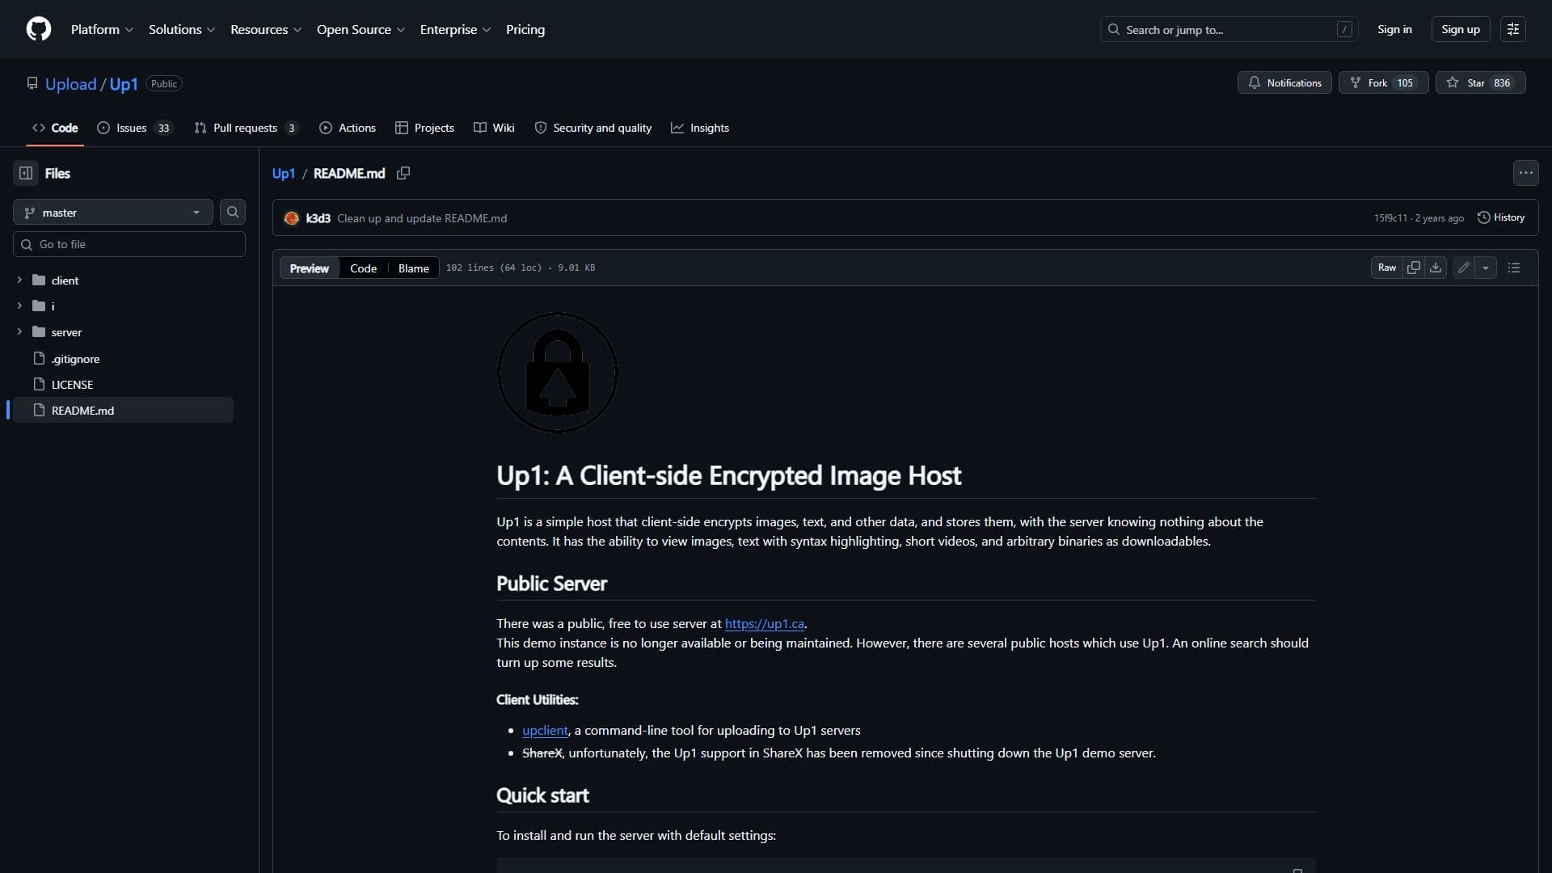Open the k3d3 author profile link
This screenshot has height=873, width=1552.
318,218
